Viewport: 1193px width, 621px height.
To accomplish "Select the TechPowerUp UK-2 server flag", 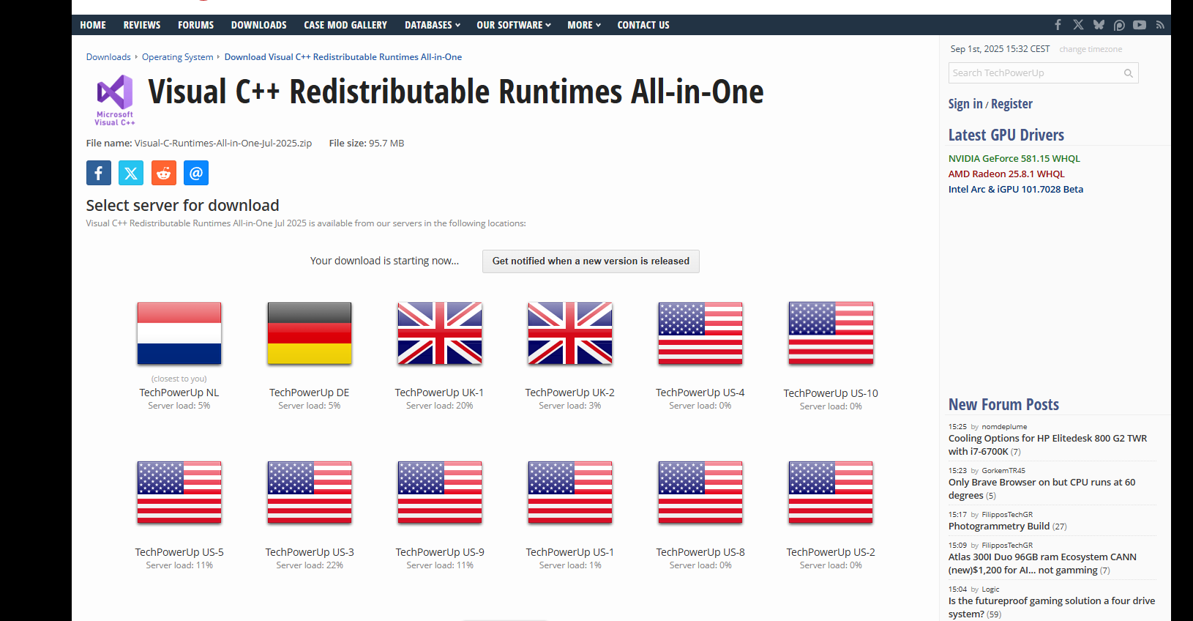I will click(x=570, y=333).
